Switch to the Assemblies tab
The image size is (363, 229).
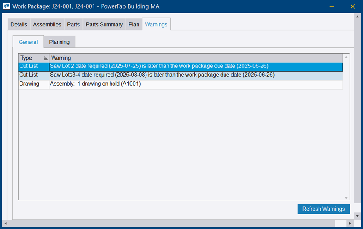click(47, 24)
